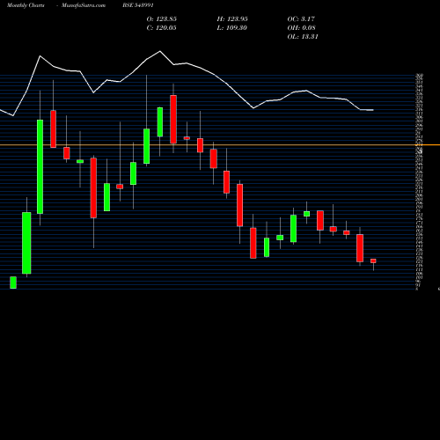Select the 'OC: 3.17' value
Viewport: 440px width, 440px height.
click(301, 19)
